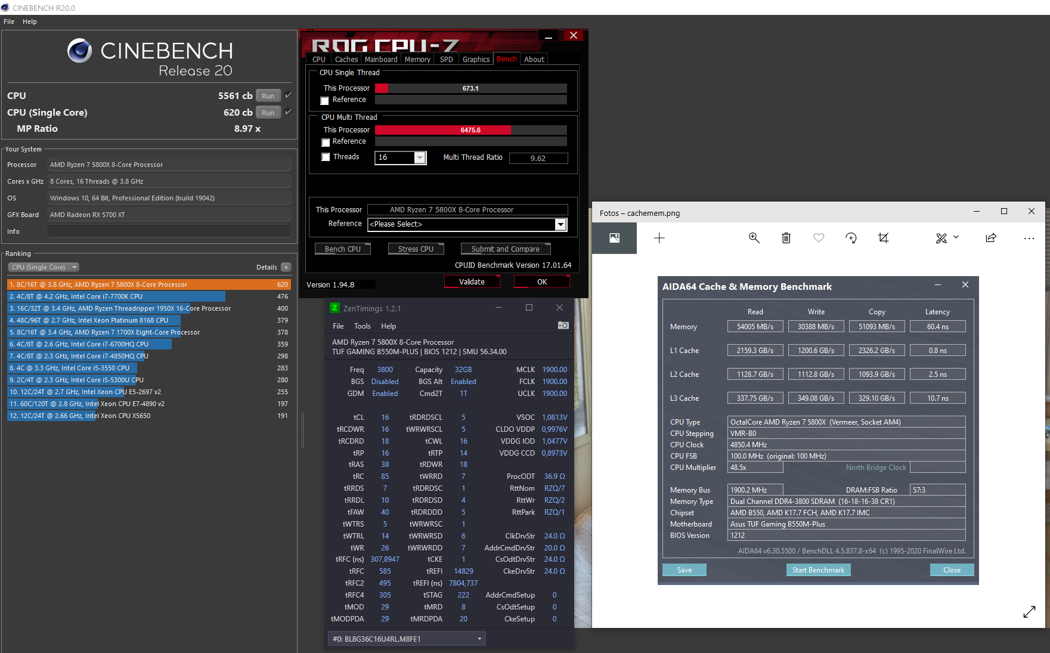Screen dimensions: 1050x653
Task: Click the Bench CPU button
Action: [x=342, y=249]
